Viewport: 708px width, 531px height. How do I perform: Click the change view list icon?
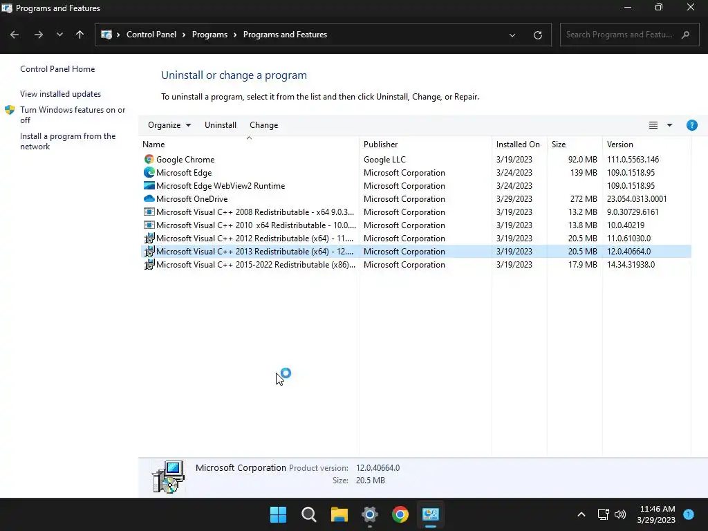(653, 125)
